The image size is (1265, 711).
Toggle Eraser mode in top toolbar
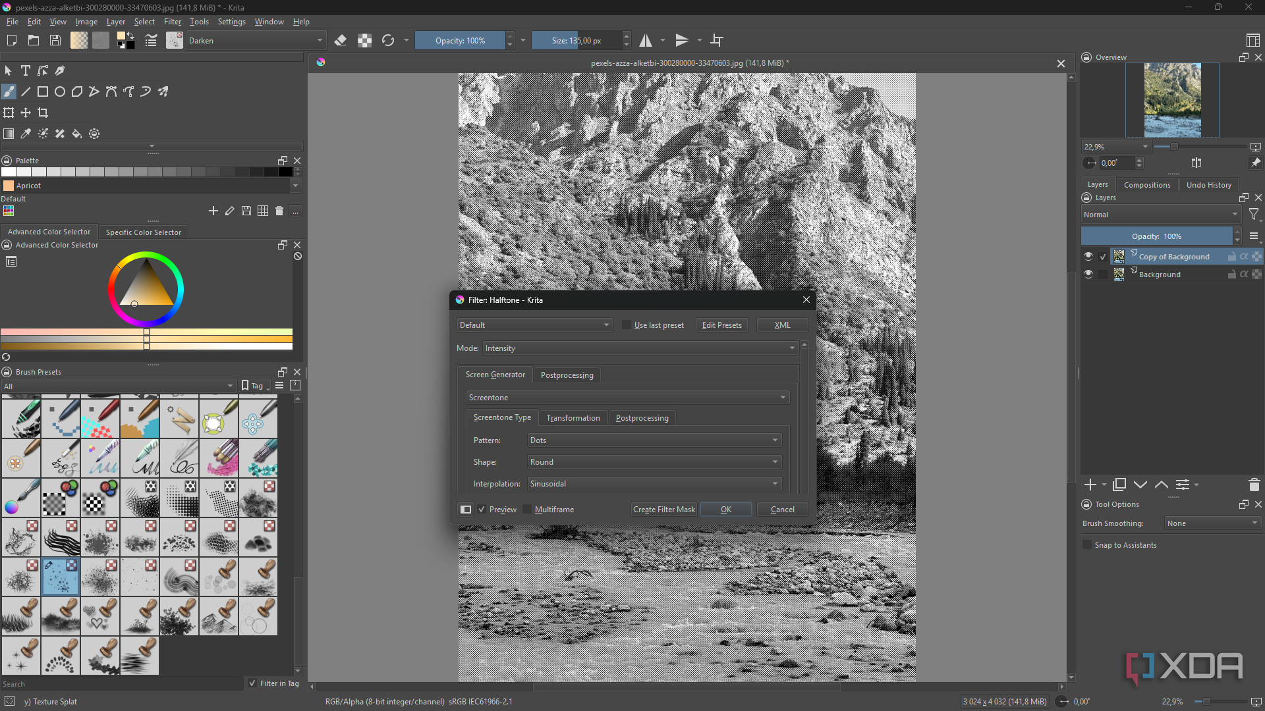pos(341,41)
